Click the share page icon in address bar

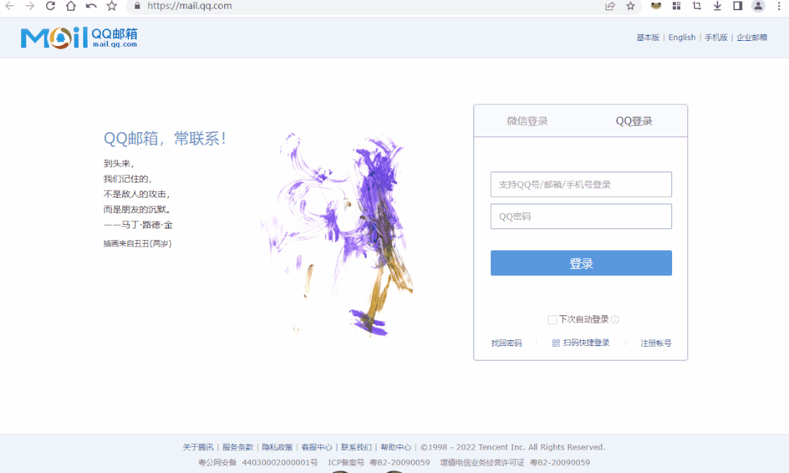(610, 6)
